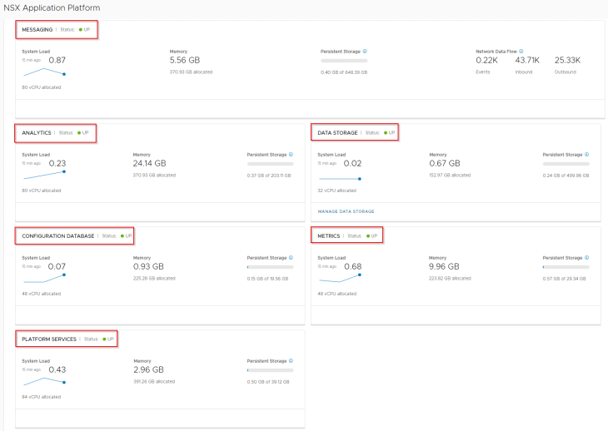Viewport: 608px width, 431px height.
Task: Click Platform Services memory value 2.96 GB
Action: click(148, 369)
